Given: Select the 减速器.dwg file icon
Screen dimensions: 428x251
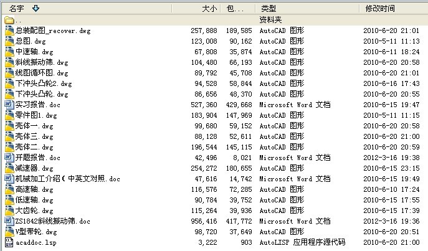Looking at the screenshot, I should 9,168.
